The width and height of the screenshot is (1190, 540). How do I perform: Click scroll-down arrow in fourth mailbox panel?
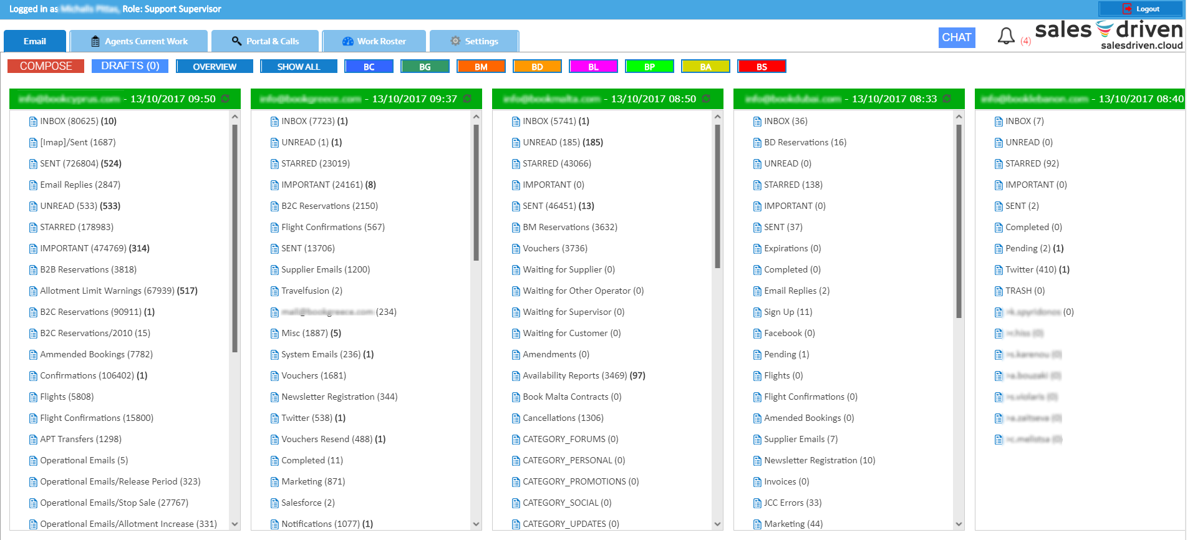pyautogui.click(x=959, y=524)
